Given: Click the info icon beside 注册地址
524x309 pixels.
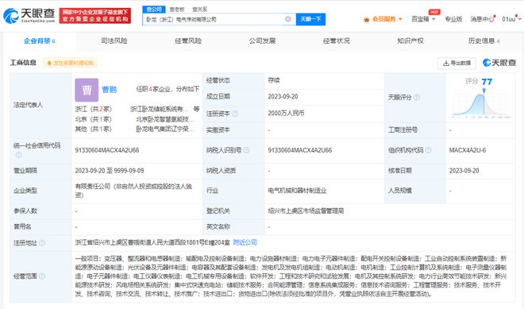Looking at the screenshot, I should [42, 243].
